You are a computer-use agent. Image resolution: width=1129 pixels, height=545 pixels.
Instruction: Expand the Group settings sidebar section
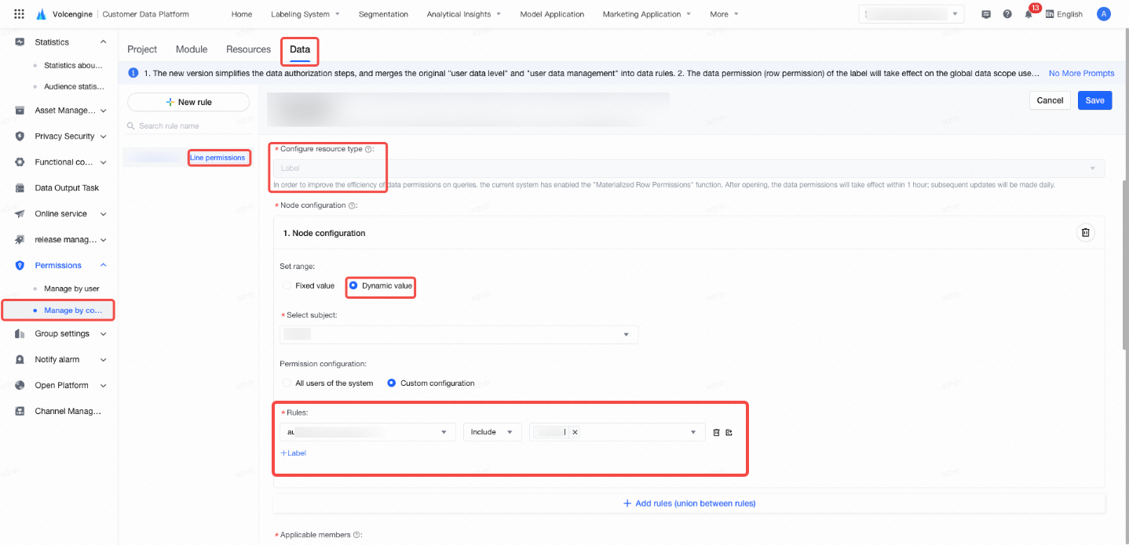coord(61,334)
